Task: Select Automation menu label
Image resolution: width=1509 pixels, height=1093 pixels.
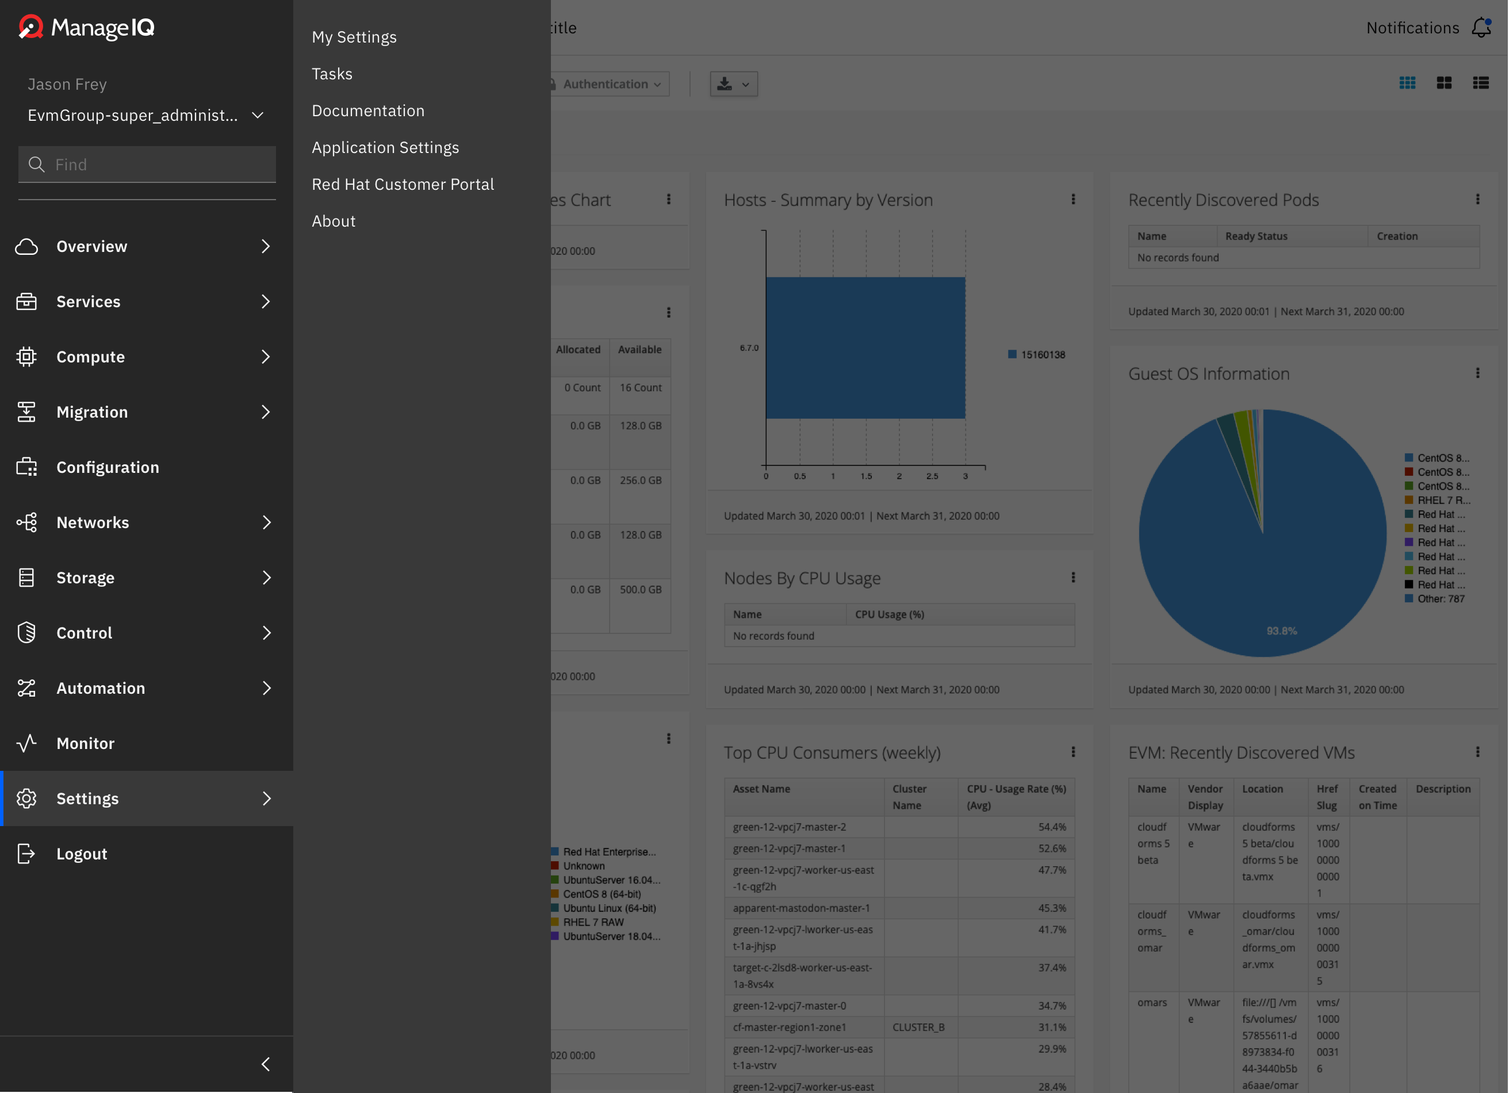Action: [x=101, y=688]
